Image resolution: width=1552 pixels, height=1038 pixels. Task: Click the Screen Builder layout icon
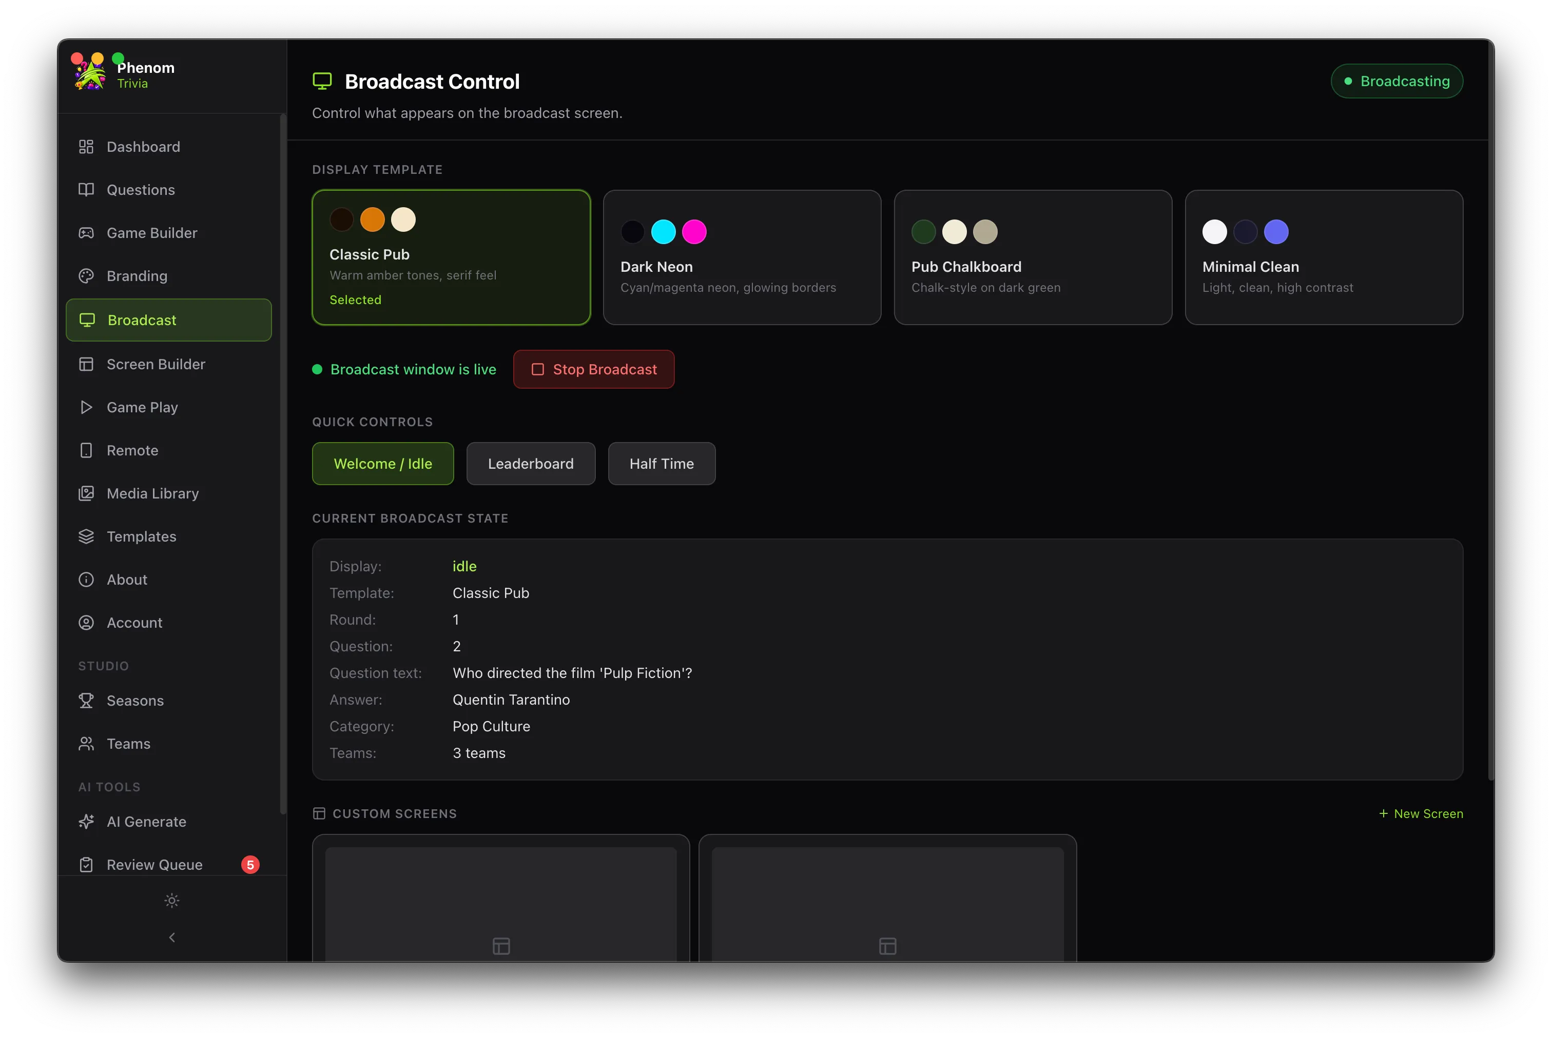pos(86,364)
